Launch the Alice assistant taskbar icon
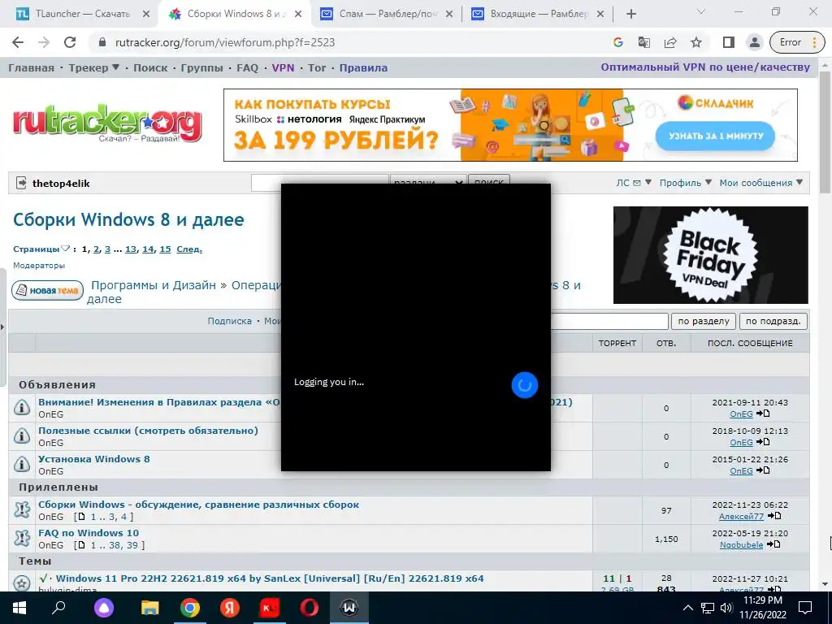Viewport: 832px width, 624px height. [104, 608]
